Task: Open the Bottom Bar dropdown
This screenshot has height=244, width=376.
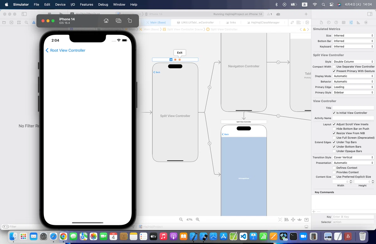Action: pos(353,41)
